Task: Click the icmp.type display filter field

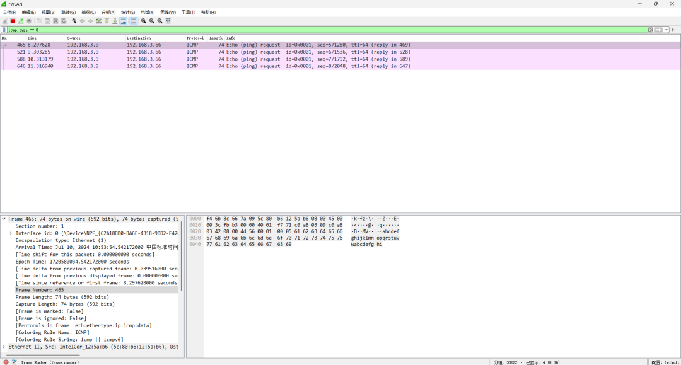Action: [315, 30]
